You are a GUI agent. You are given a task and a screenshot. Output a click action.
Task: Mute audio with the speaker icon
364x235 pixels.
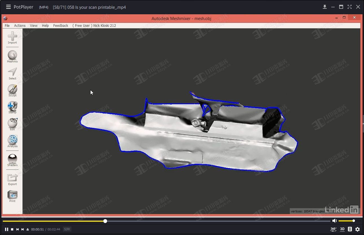(334, 221)
